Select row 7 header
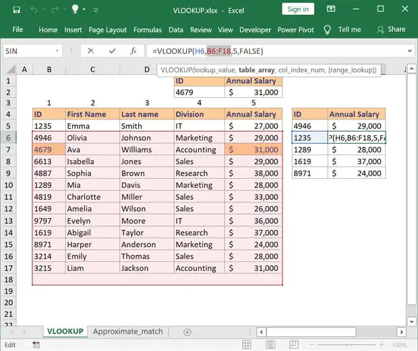418x351 pixels. 8,150
